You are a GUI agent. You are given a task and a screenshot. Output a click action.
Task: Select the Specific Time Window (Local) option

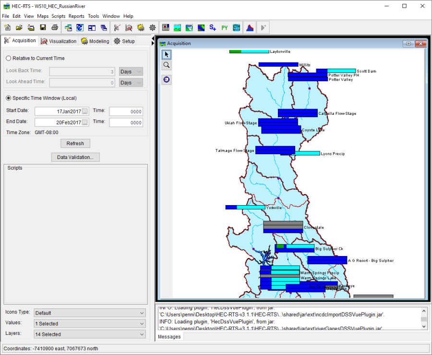click(9, 98)
